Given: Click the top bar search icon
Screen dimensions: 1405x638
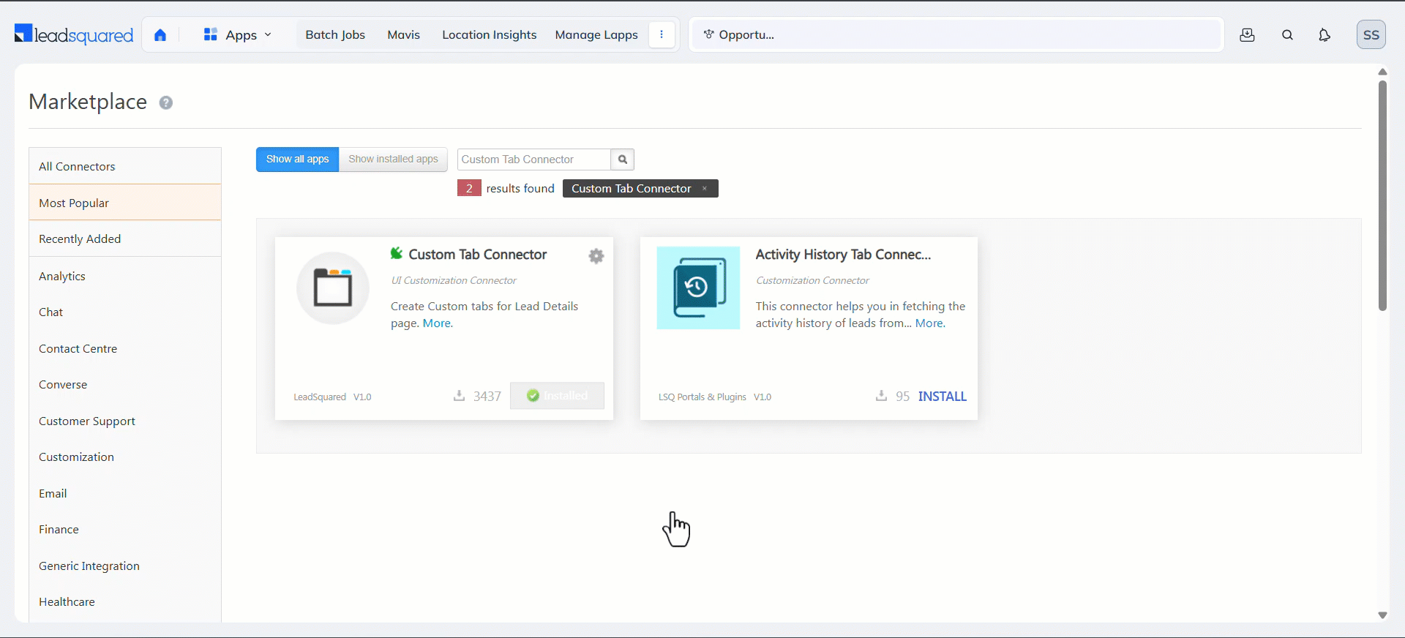Looking at the screenshot, I should pos(1288,35).
